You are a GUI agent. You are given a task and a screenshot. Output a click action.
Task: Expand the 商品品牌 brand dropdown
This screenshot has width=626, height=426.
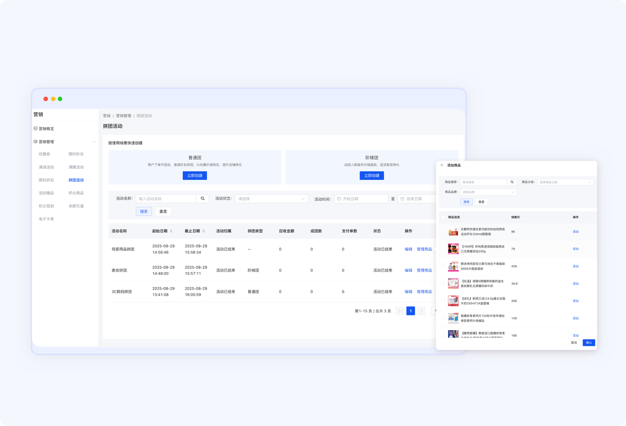pyautogui.click(x=488, y=192)
